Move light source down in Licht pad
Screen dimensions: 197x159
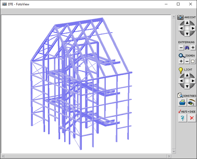(187, 86)
